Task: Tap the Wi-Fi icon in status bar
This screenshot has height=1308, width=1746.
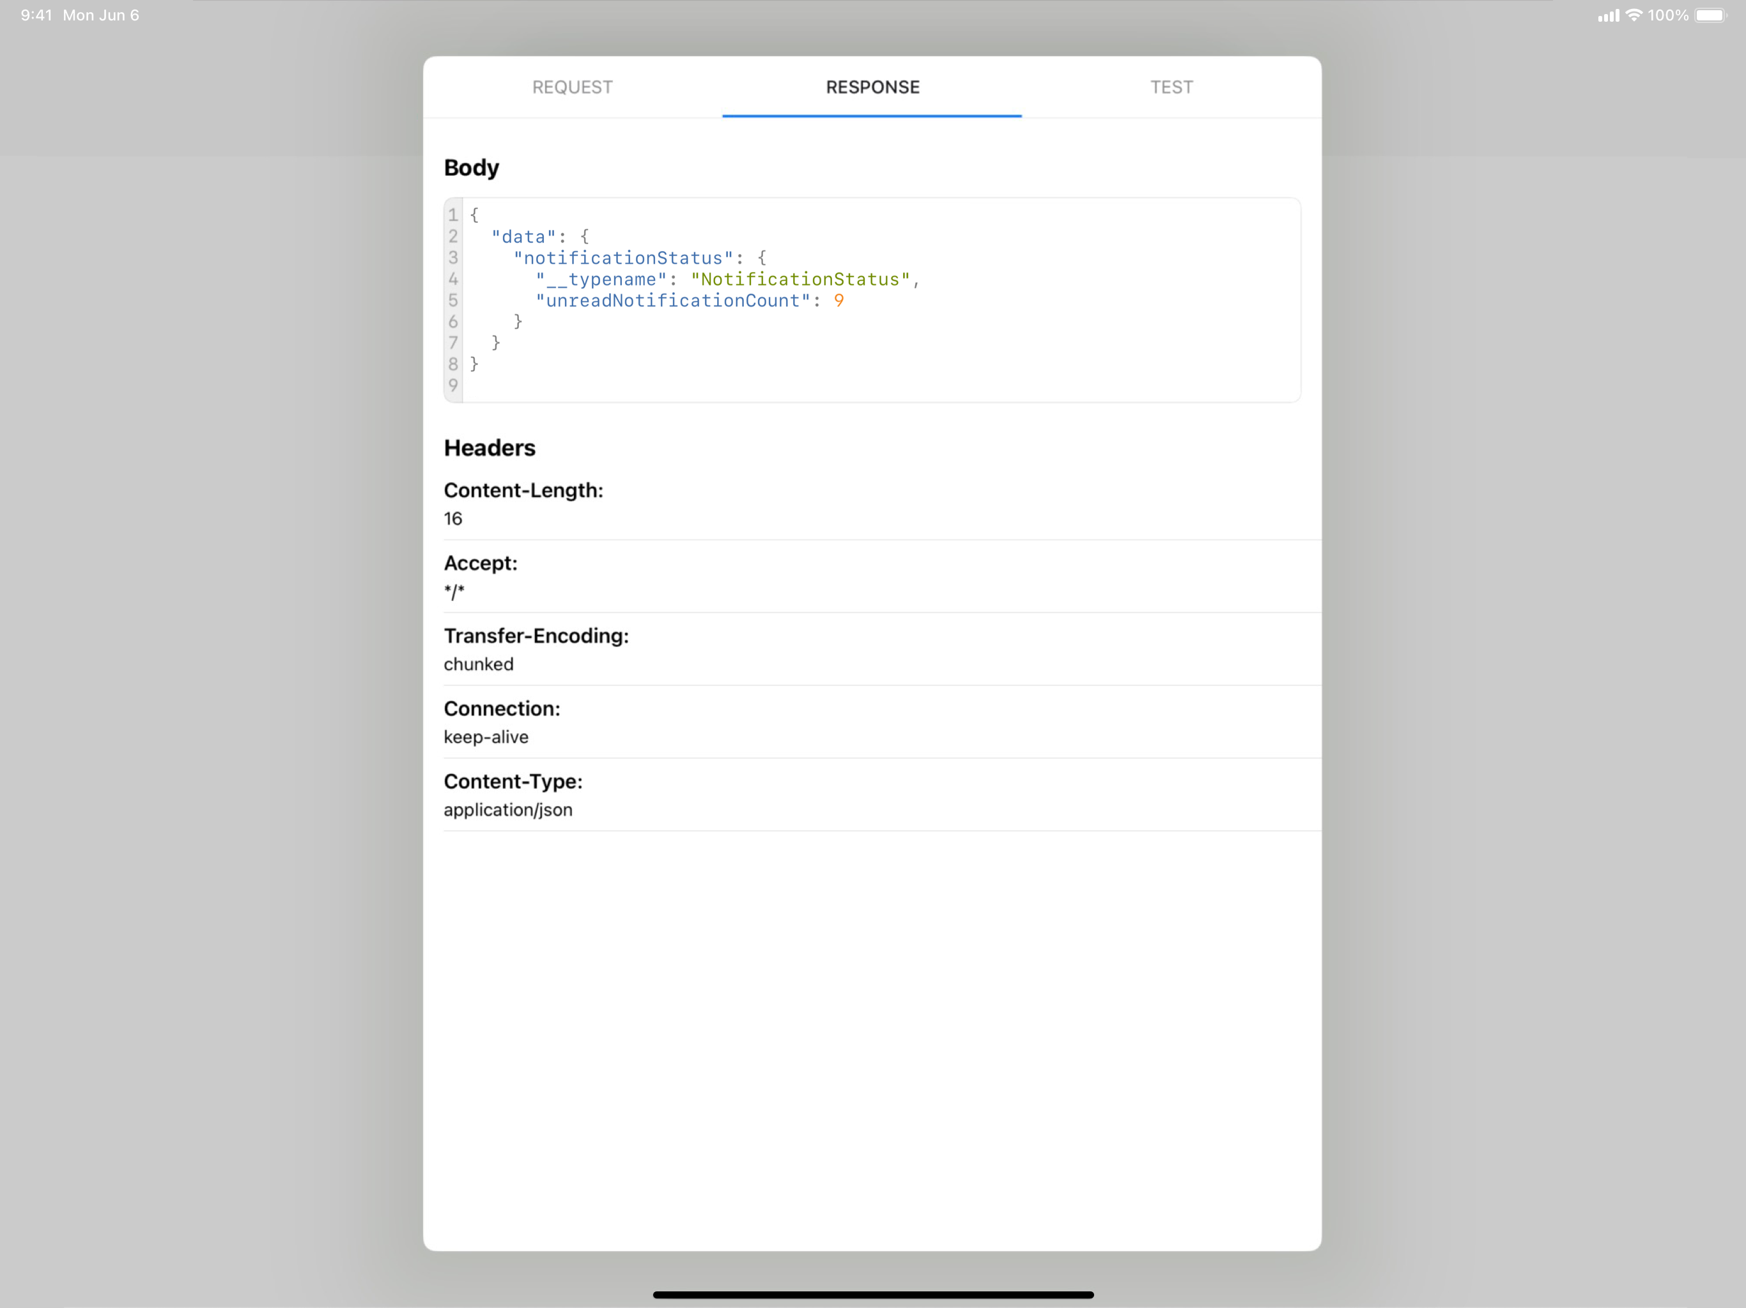Action: 1634,15
